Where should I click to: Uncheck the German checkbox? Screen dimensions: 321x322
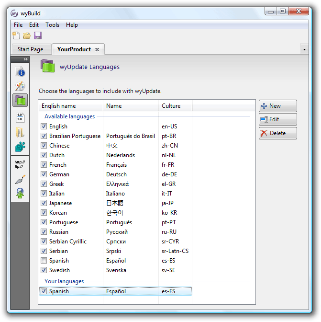coord(44,174)
